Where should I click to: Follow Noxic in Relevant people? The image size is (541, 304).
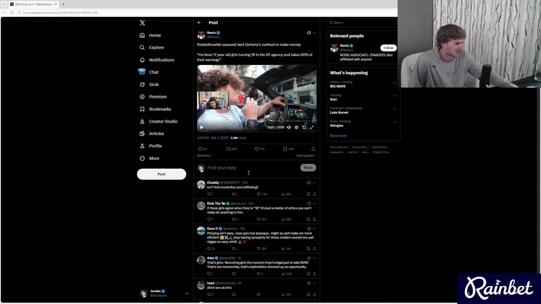pyautogui.click(x=388, y=48)
